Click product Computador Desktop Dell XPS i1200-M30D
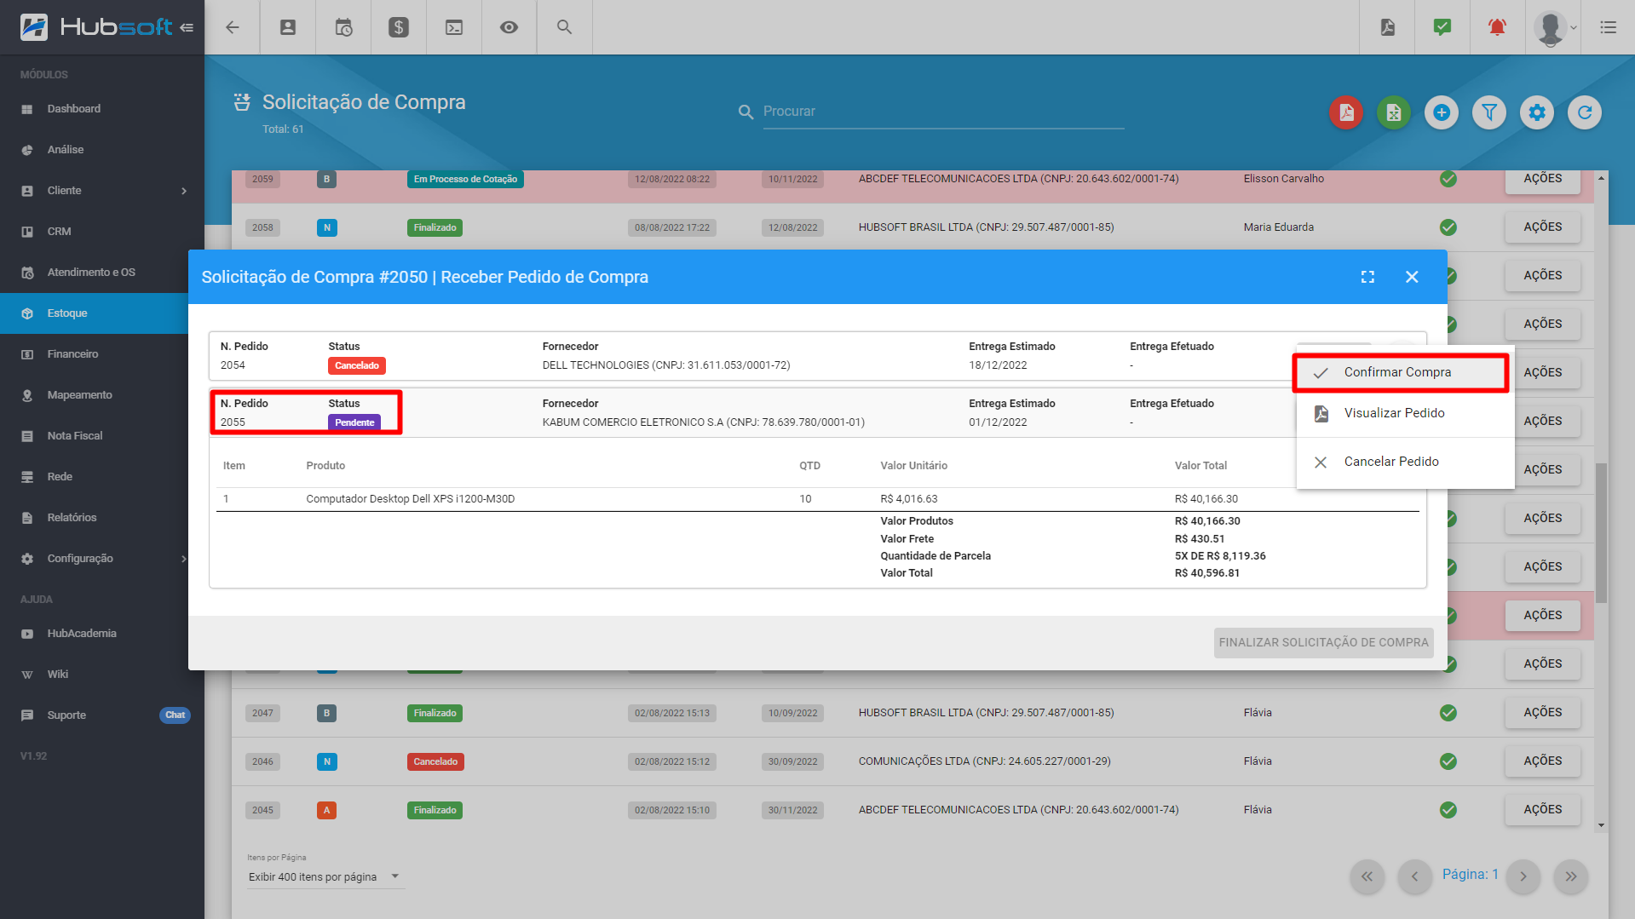Viewport: 1635px width, 919px height. point(411,499)
